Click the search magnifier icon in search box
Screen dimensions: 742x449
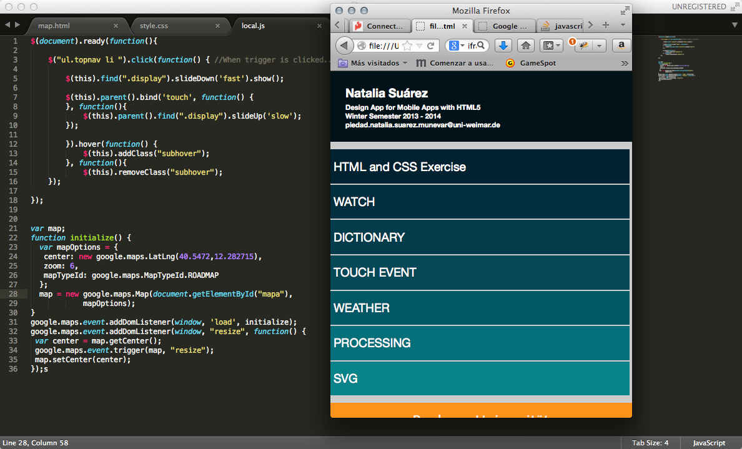(x=481, y=46)
